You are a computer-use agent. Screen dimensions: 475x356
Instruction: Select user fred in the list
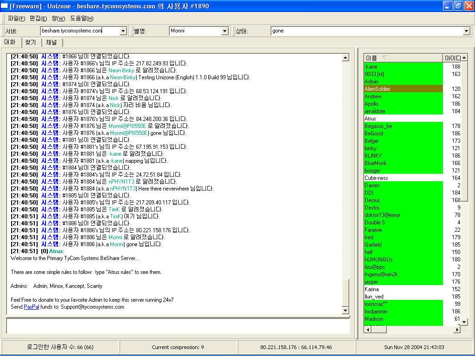pyautogui.click(x=403, y=237)
